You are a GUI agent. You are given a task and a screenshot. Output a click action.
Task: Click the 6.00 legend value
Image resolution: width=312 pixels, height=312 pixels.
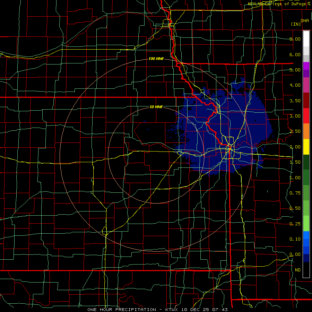coord(295,54)
